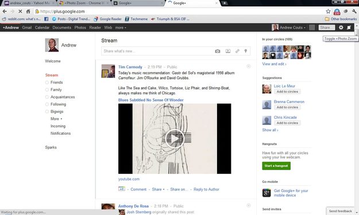Open Calendar from the Google bar
The height and width of the screenshot is (215, 359).
tap(42, 28)
